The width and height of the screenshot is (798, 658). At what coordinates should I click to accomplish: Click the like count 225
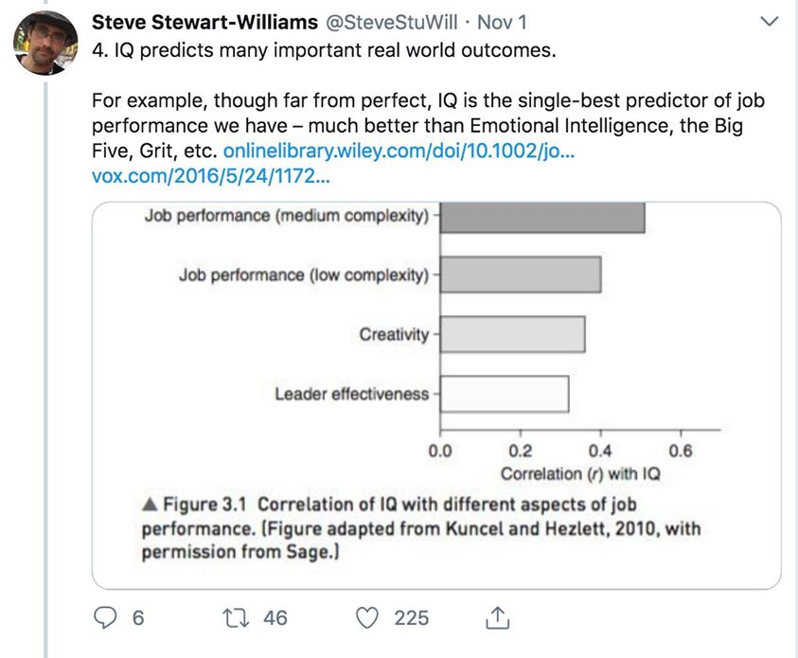click(x=412, y=618)
